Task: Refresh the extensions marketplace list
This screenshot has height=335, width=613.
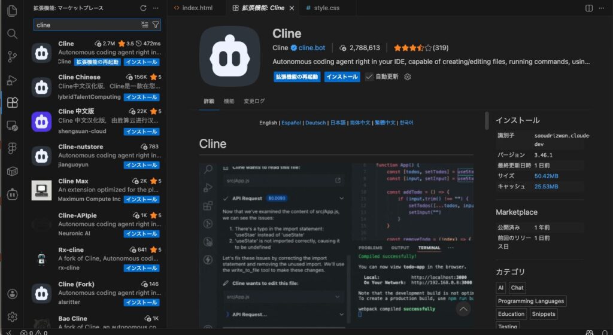Action: pyautogui.click(x=143, y=8)
